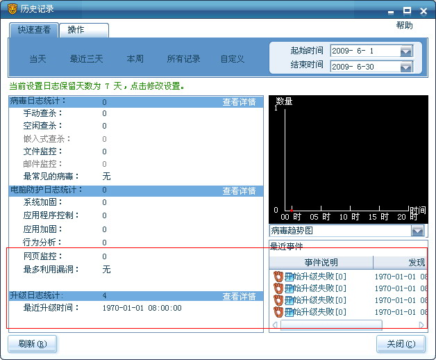Click second 开始升级失败 event glove icon
436x360 pixels.
[278, 288]
